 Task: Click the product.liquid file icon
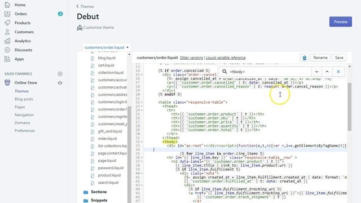tap(93, 175)
